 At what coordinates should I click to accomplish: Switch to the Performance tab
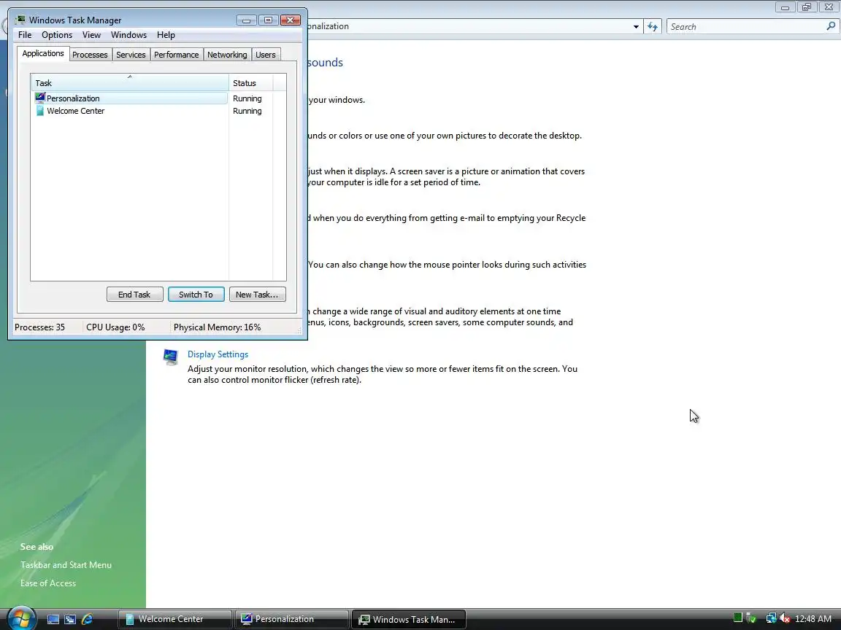(x=176, y=55)
